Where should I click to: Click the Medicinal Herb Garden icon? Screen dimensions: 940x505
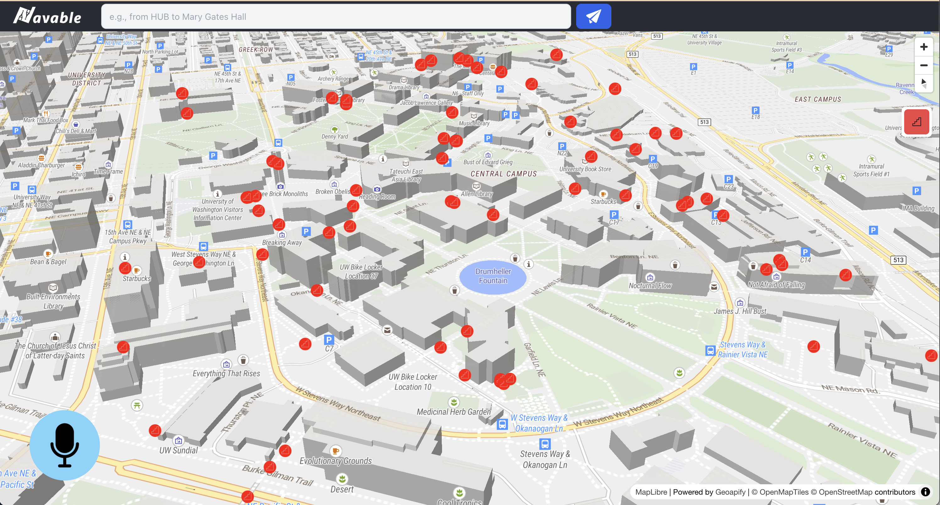[454, 402]
